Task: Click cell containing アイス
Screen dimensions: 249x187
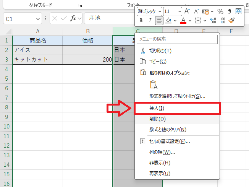Action: (38, 50)
